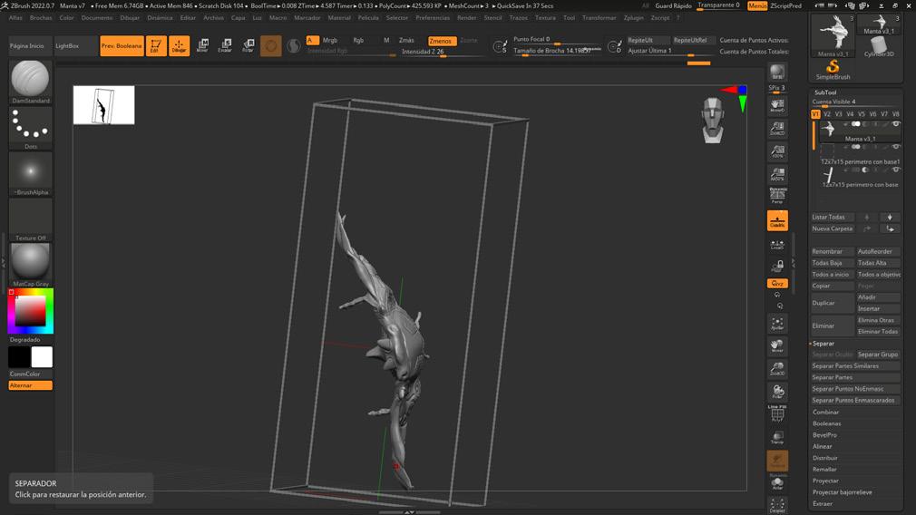
Task: Open the Dots stroke type picker
Action: pos(30,125)
